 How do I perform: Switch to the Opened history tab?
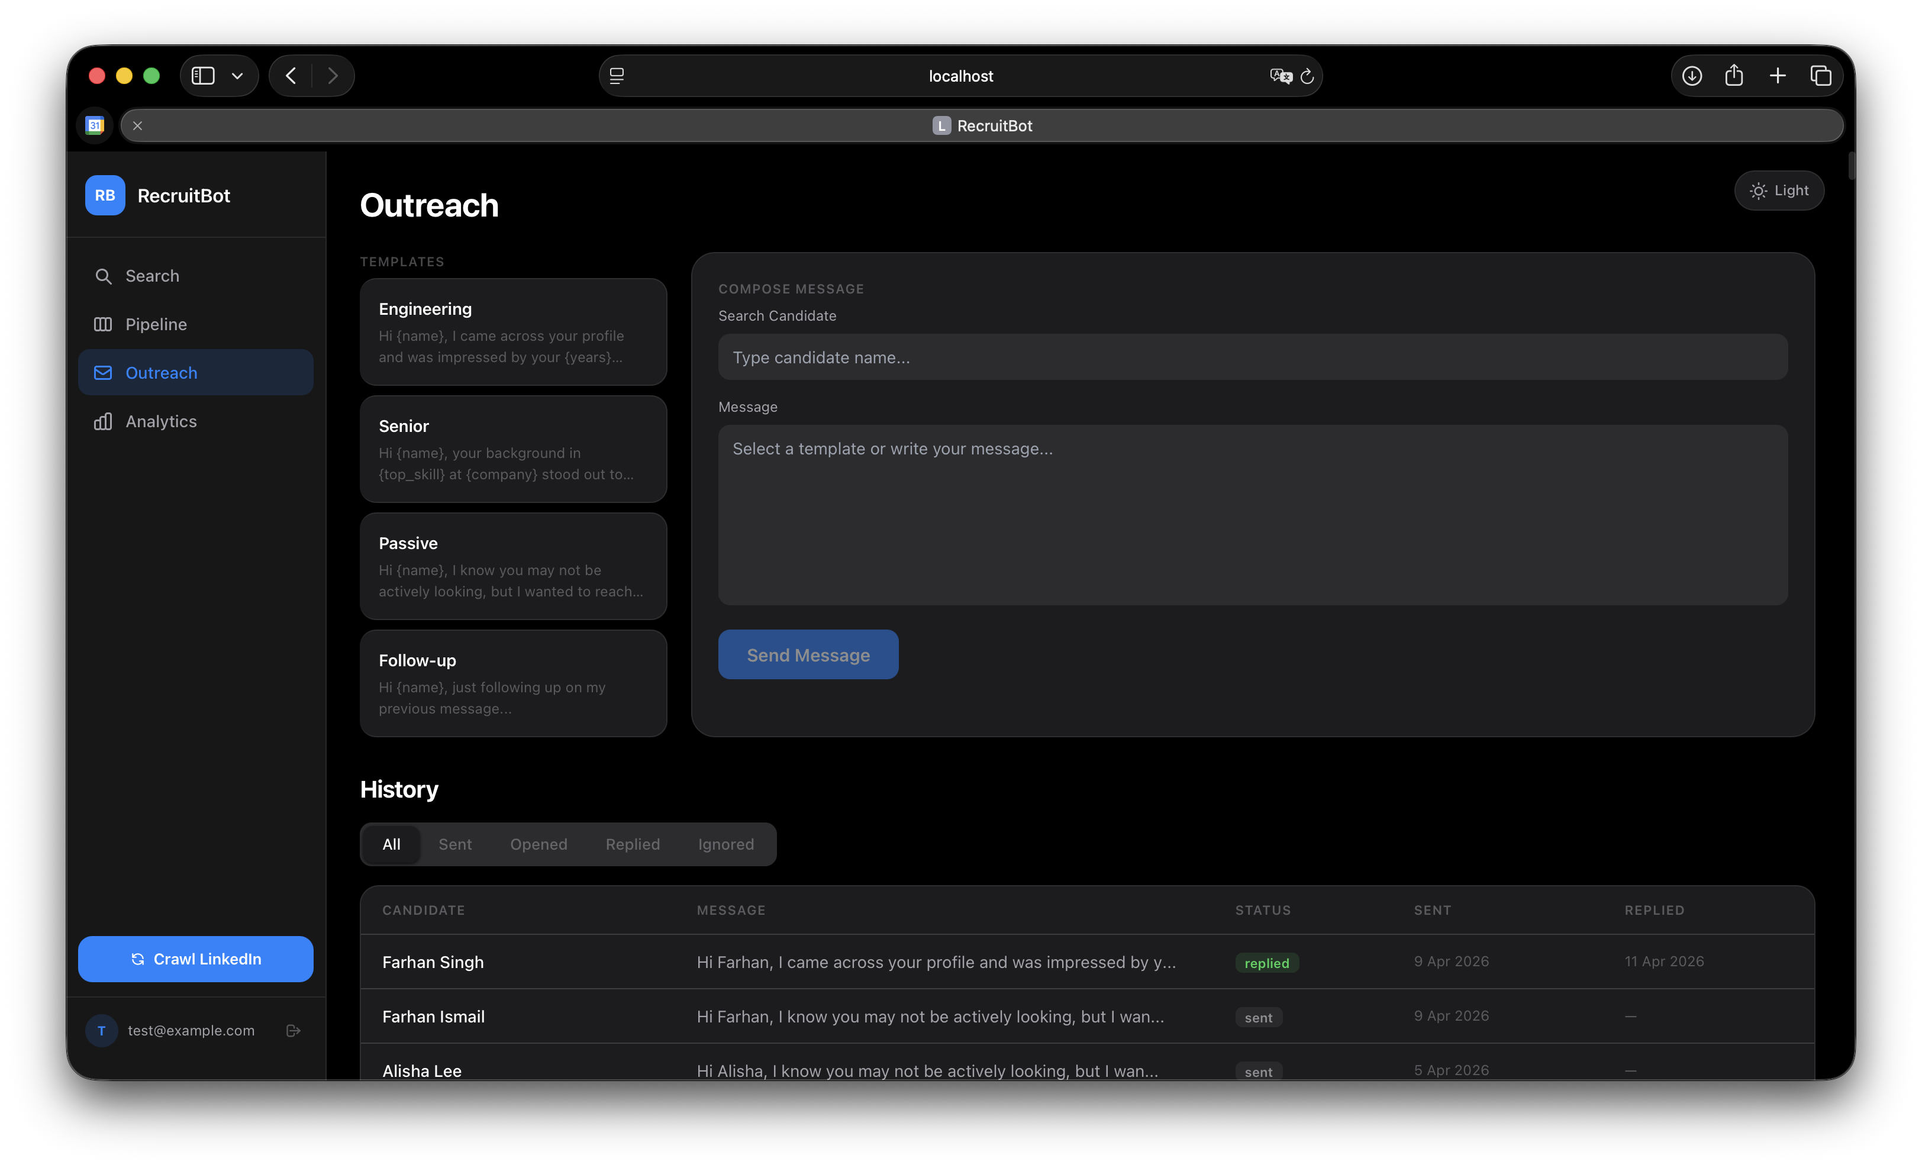coord(538,844)
